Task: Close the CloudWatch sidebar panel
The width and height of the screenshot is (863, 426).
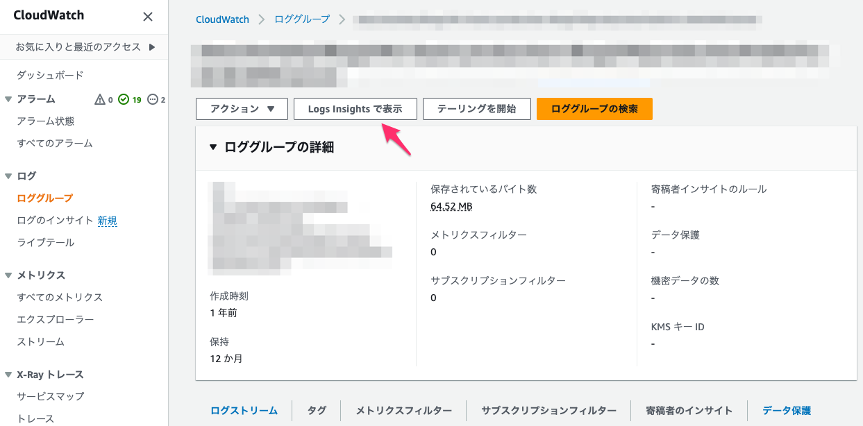Action: [x=148, y=17]
